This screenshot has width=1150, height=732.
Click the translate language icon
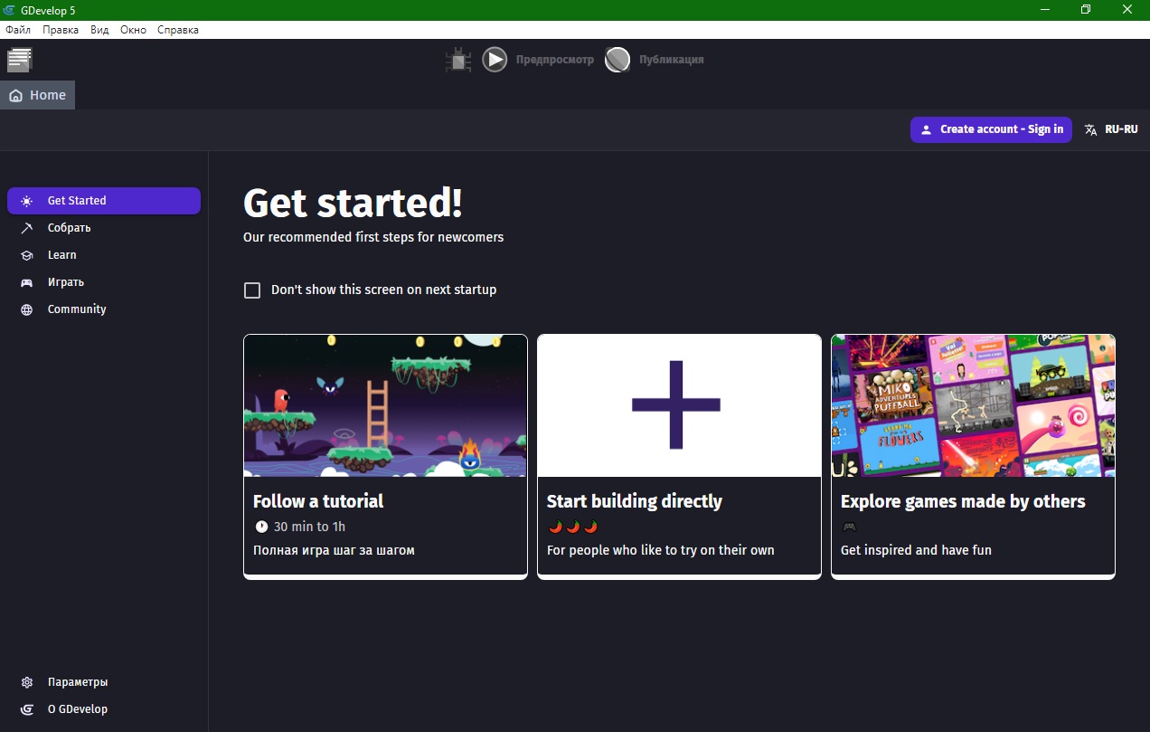point(1091,129)
